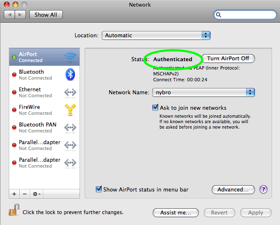Select AirPort in the service list
The width and height of the screenshot is (280, 225).
click(x=44, y=57)
